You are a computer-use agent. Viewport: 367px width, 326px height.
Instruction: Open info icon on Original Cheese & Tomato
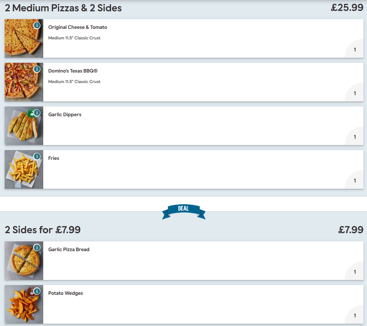coord(37,25)
